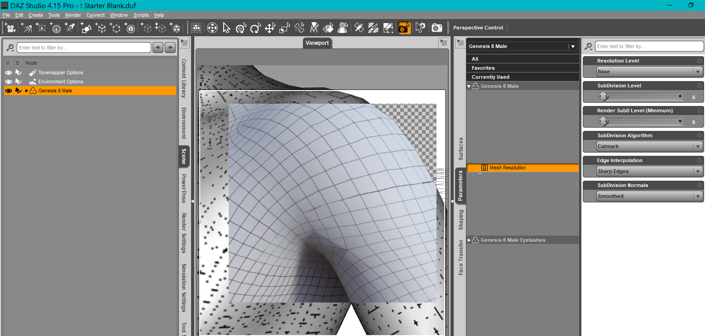
Task: Open the Resolution Level dropdown
Action: 650,72
